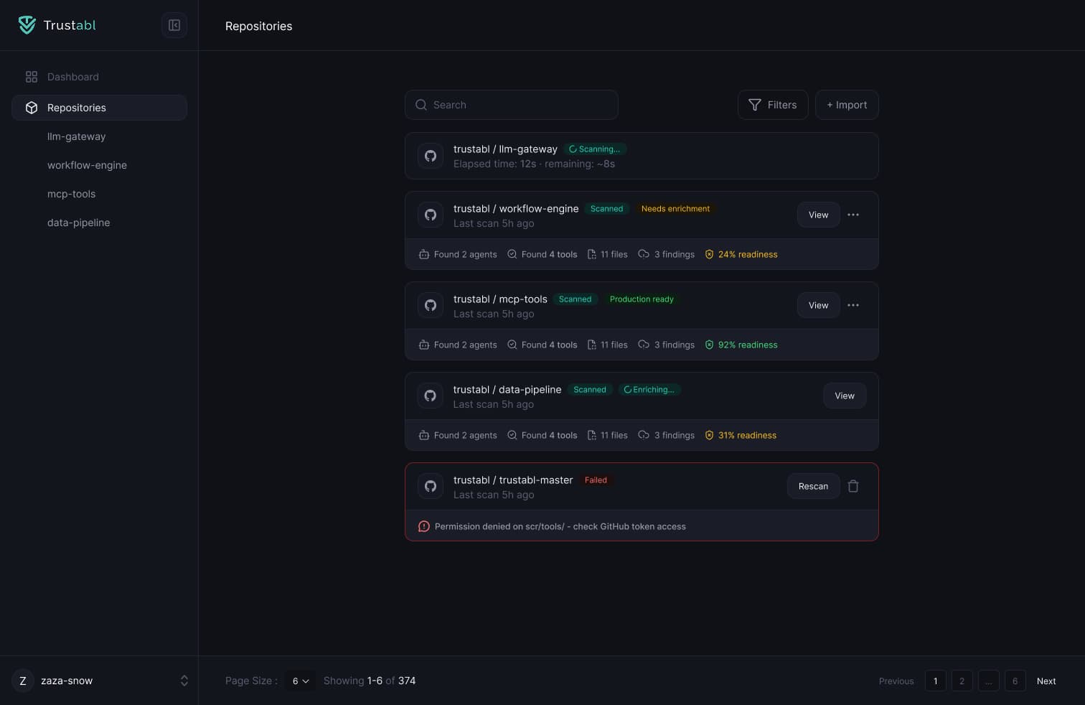Open workflow-engine in sidebar list
Screen dimensions: 1085x705
[x=87, y=165]
